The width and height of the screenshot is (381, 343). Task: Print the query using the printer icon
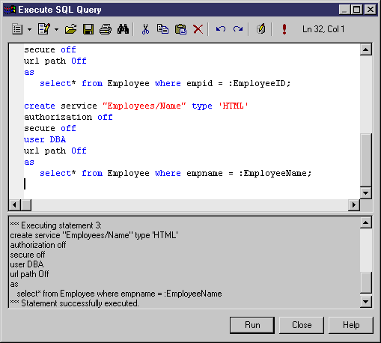pyautogui.click(x=106, y=29)
